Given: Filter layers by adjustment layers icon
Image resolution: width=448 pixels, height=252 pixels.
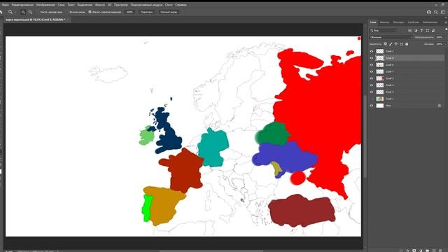Looking at the screenshot, I should (x=416, y=30).
